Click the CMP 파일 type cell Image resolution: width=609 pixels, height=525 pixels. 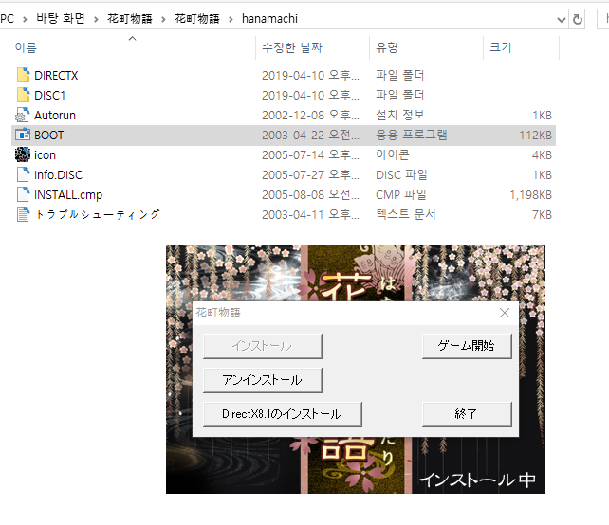click(x=401, y=194)
